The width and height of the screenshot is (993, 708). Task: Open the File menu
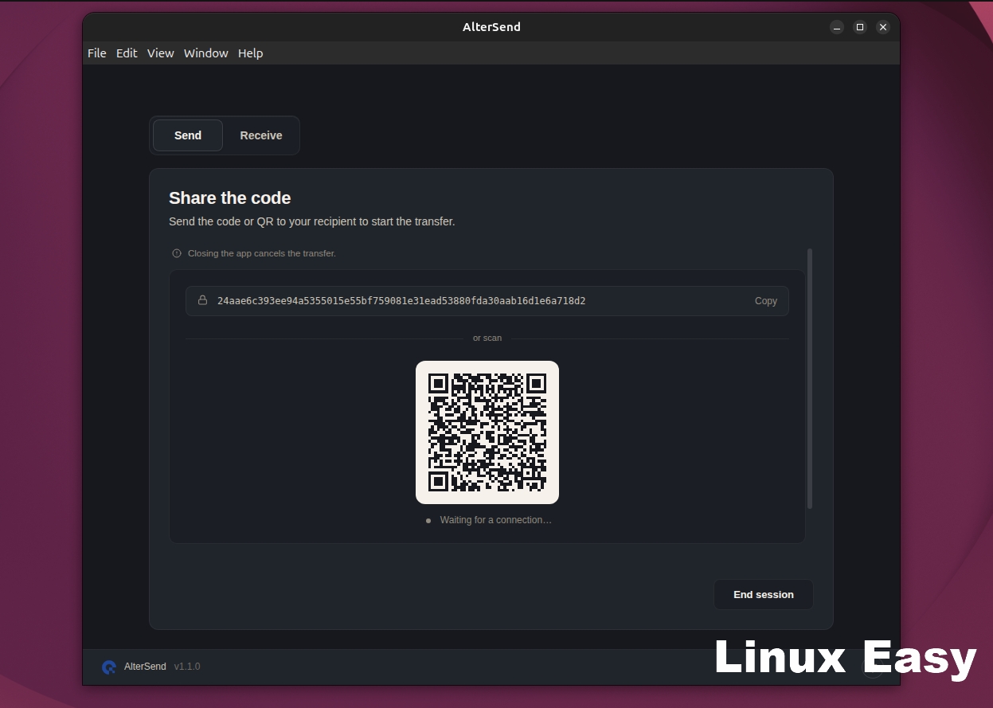[97, 53]
